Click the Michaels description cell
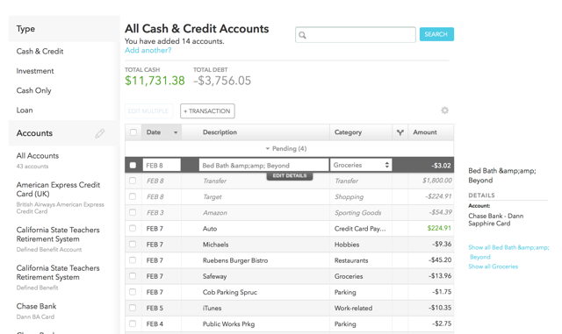 click(215, 245)
